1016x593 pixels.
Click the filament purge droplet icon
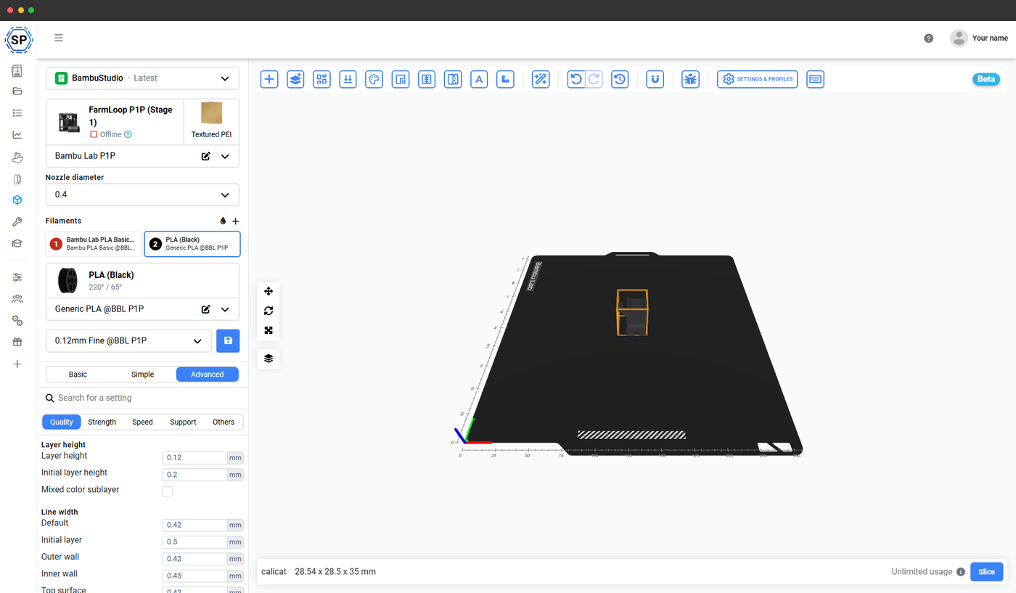tap(223, 221)
